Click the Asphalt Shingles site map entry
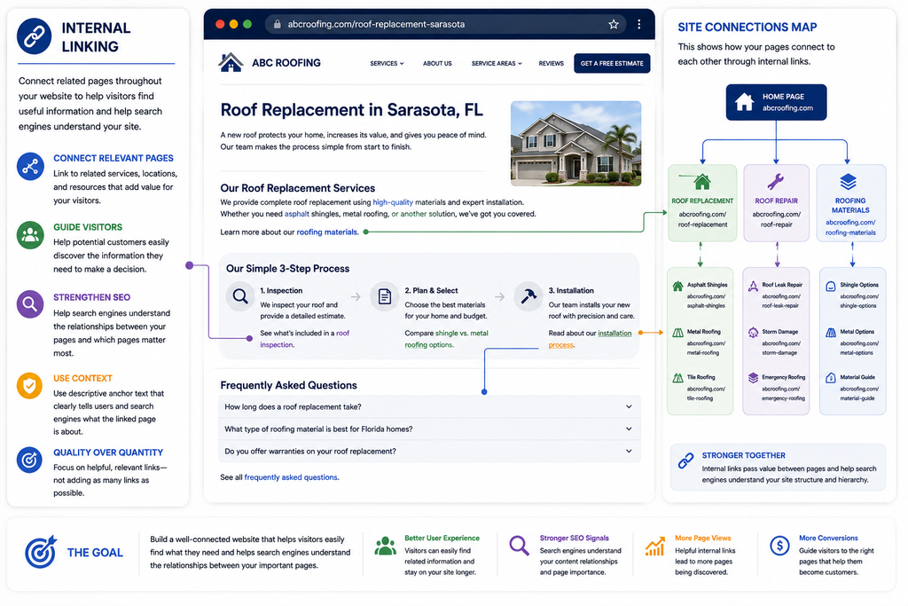Viewport: 908px width, 606px height. click(x=701, y=295)
